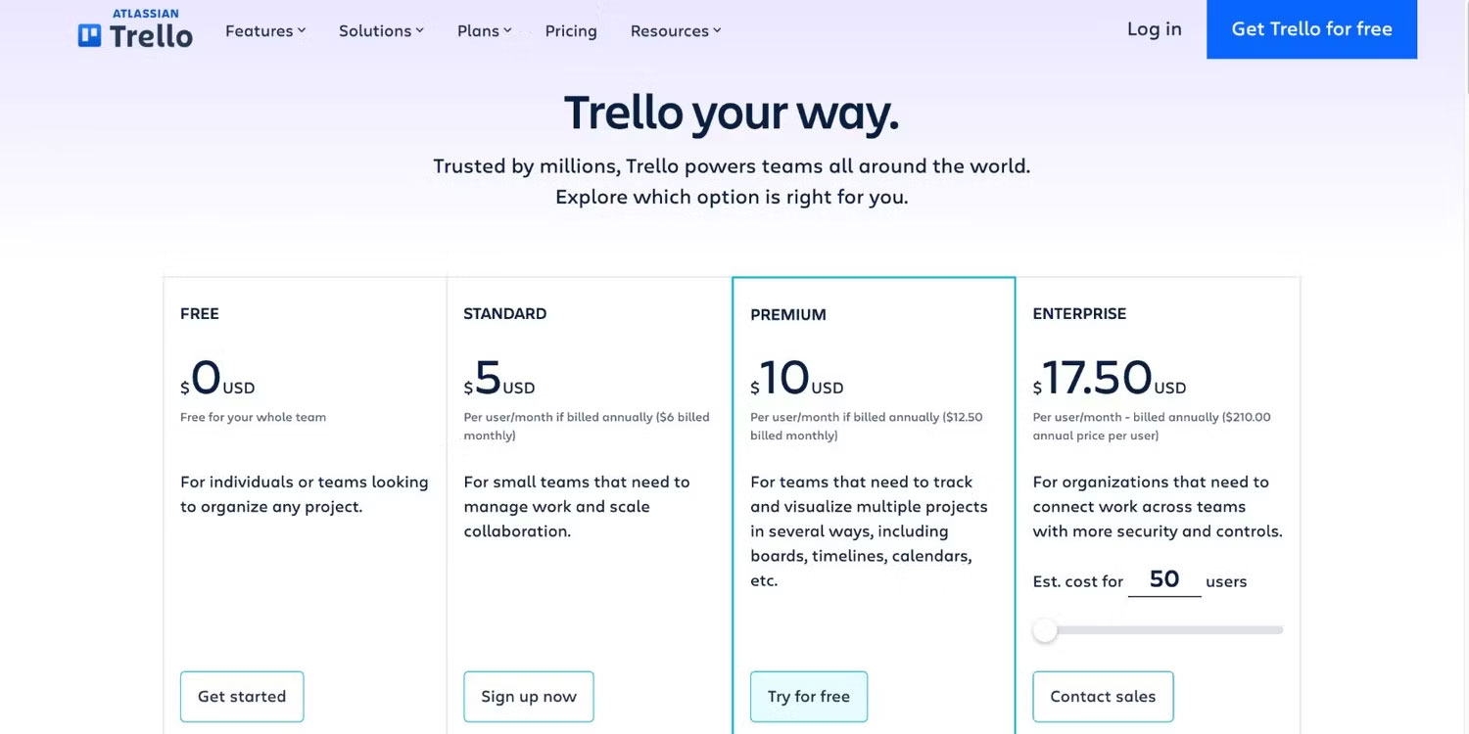Viewport: 1469px width, 734px height.
Task: Click the $10 USD Premium price
Action: (797, 378)
